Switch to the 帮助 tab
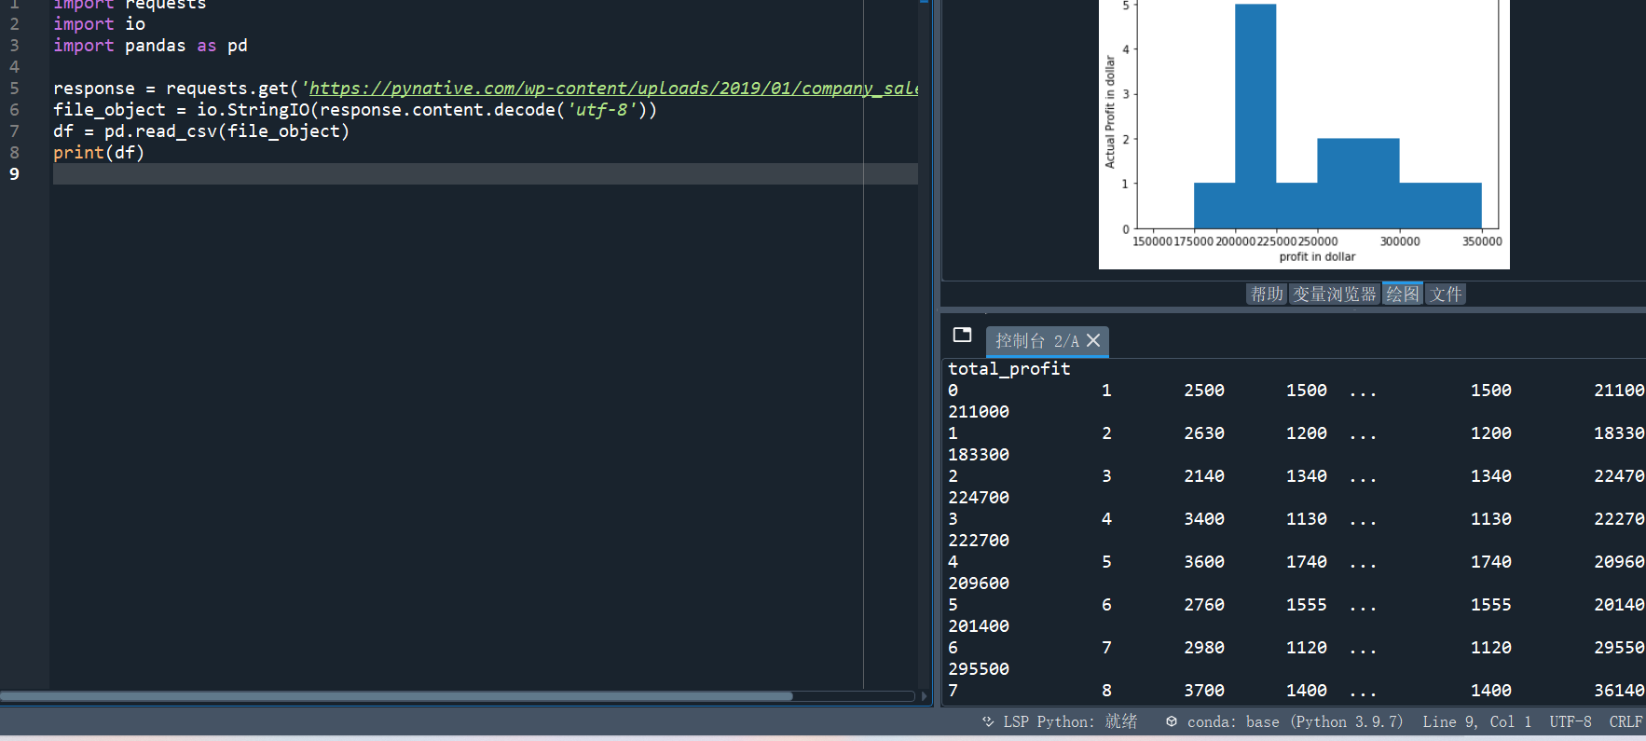The image size is (1646, 741). click(1267, 295)
